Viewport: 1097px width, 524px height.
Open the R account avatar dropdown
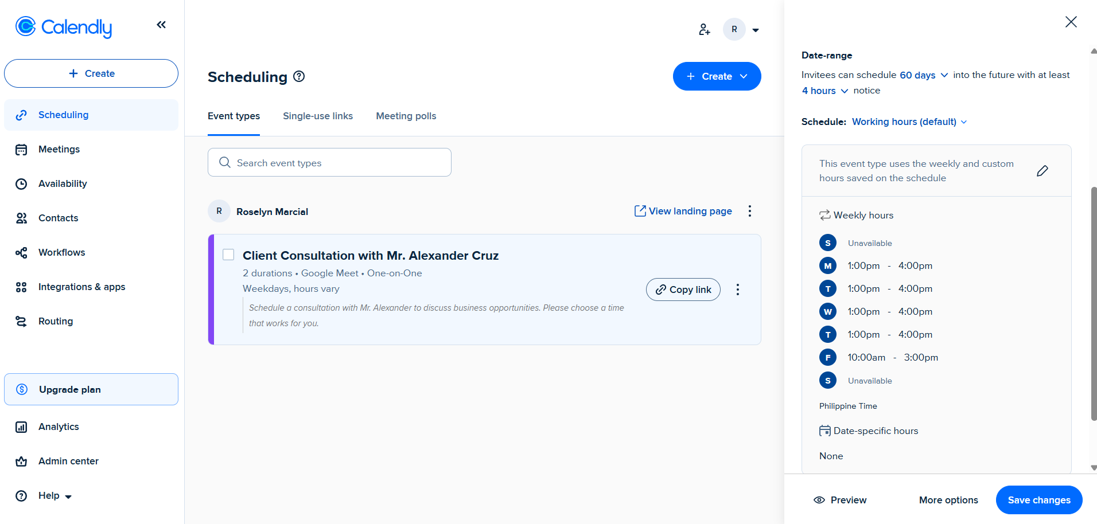(x=741, y=29)
